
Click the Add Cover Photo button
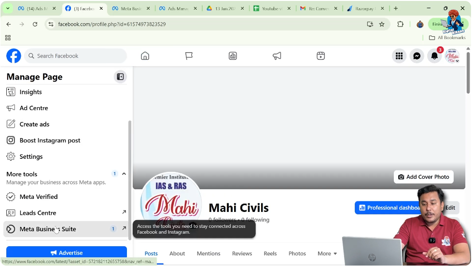(423, 177)
